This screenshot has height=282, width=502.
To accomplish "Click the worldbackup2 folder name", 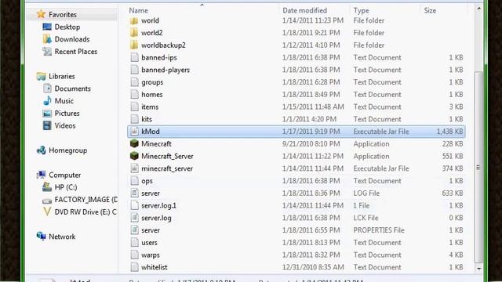I will click(x=163, y=45).
